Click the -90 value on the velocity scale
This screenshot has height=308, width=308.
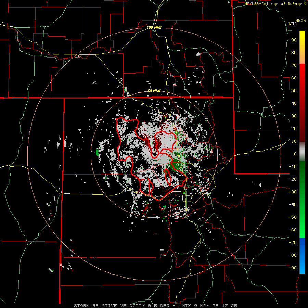293,268
